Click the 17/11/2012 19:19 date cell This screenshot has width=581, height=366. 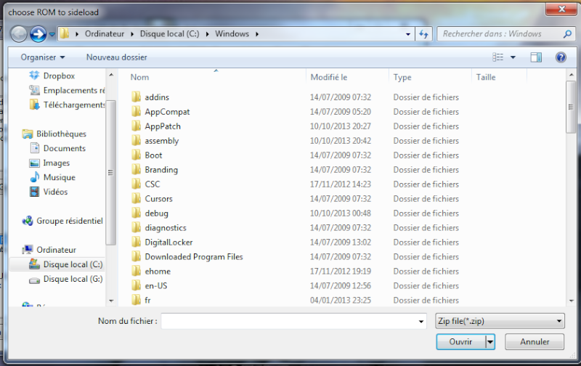coord(341,271)
